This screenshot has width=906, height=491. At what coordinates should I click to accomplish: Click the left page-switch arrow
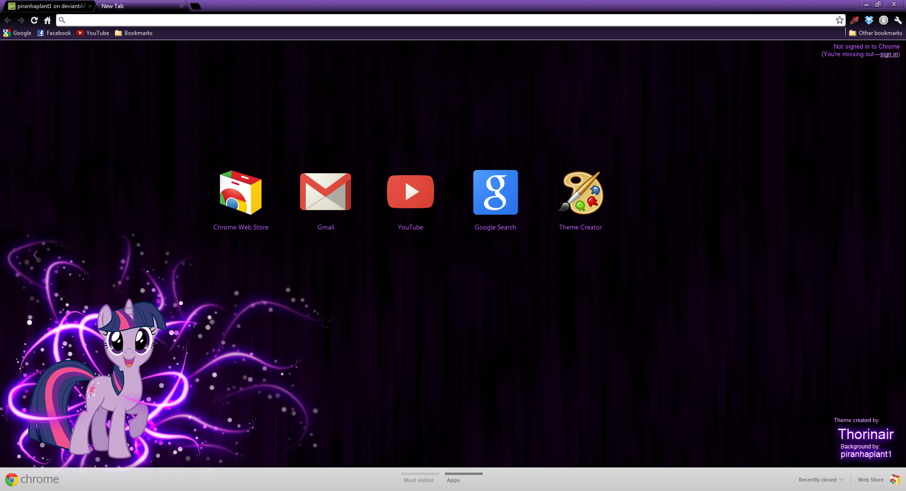35,255
